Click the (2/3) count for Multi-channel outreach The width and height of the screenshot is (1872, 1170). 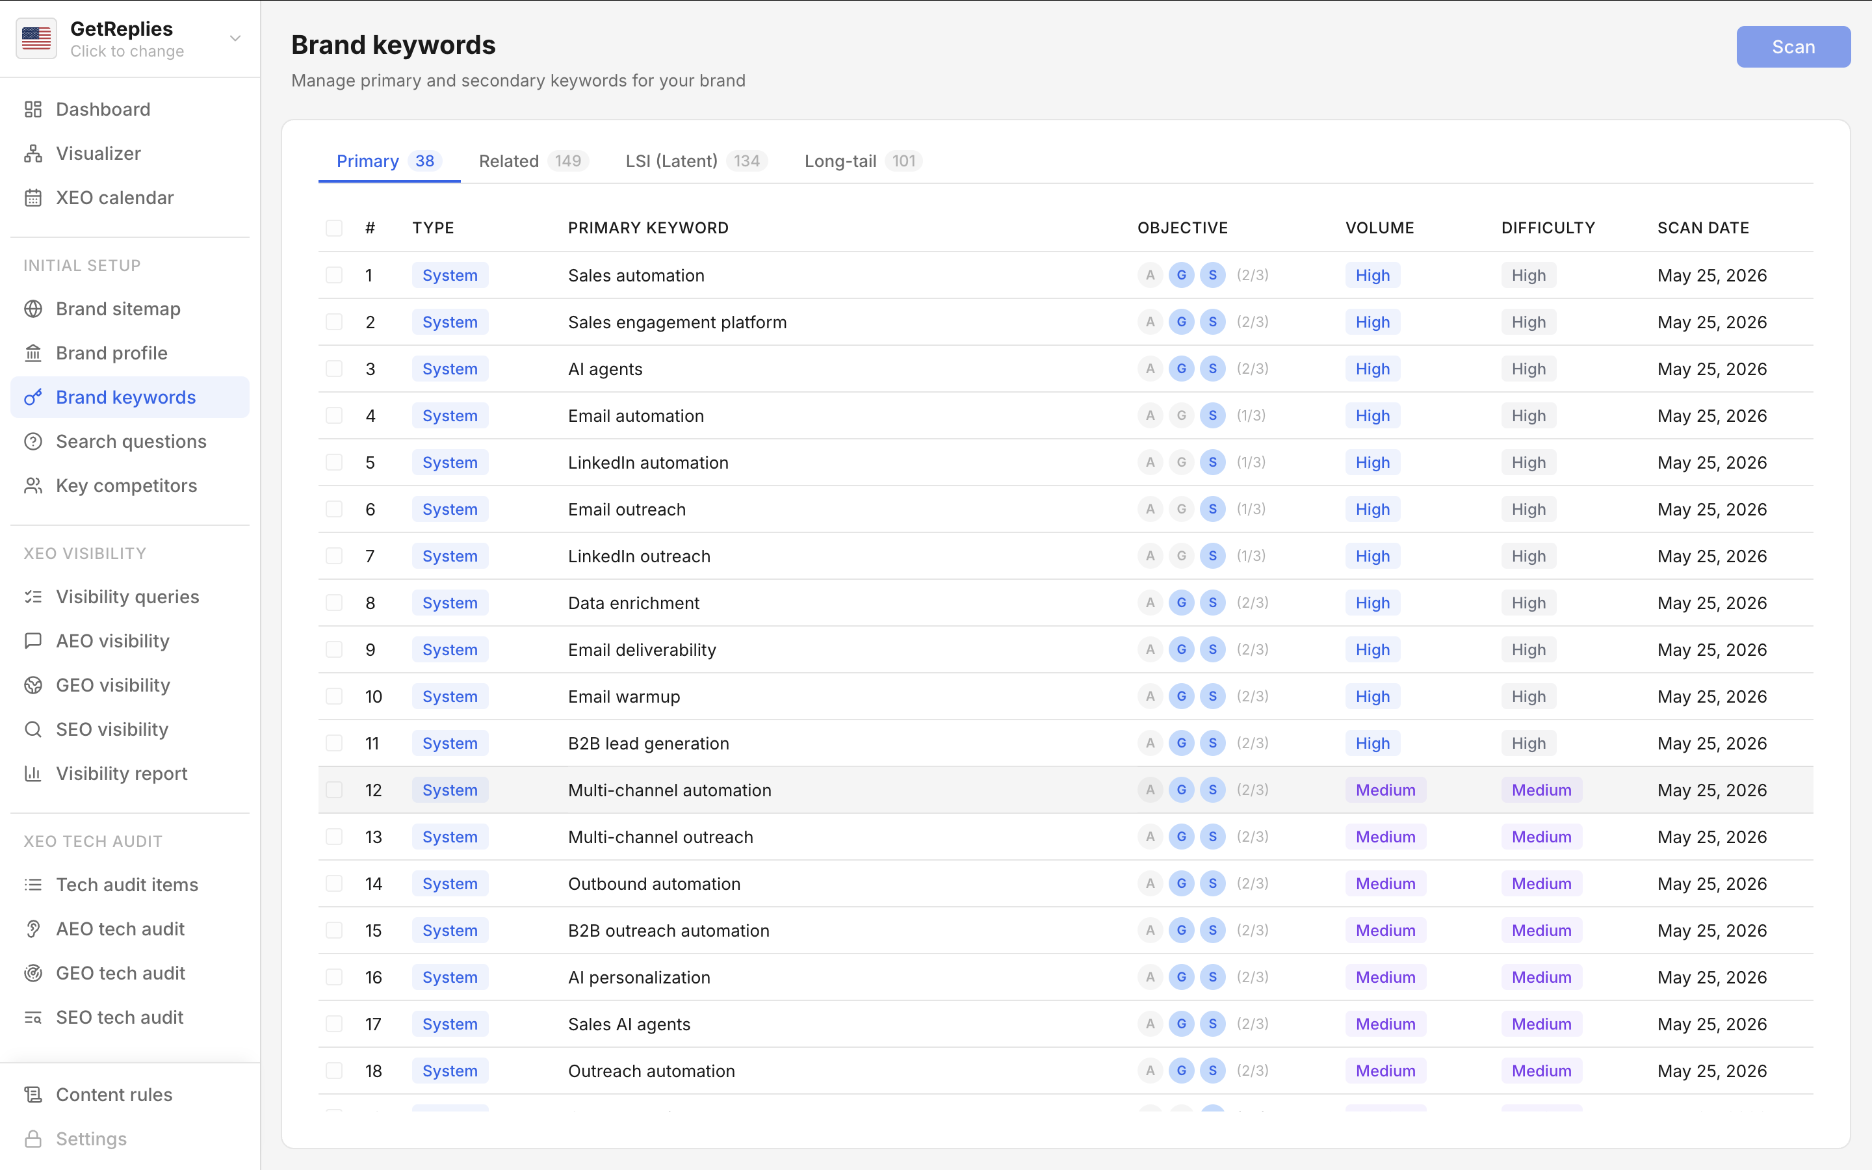pos(1253,837)
